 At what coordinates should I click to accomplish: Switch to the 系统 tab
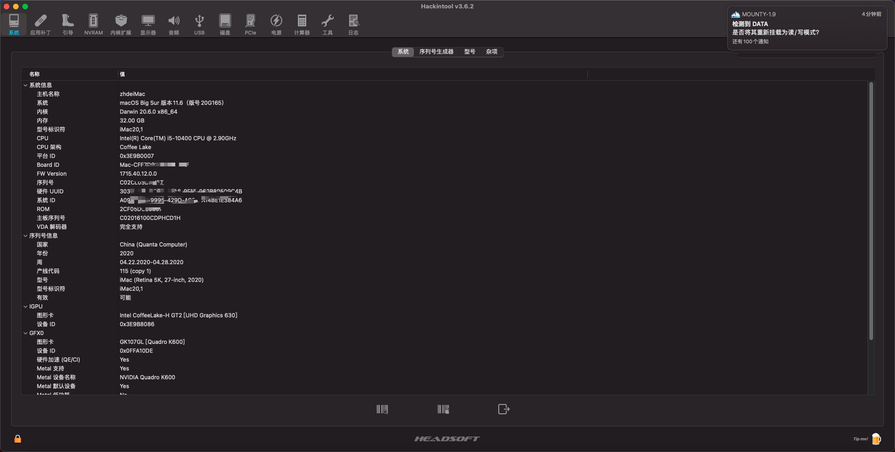403,52
